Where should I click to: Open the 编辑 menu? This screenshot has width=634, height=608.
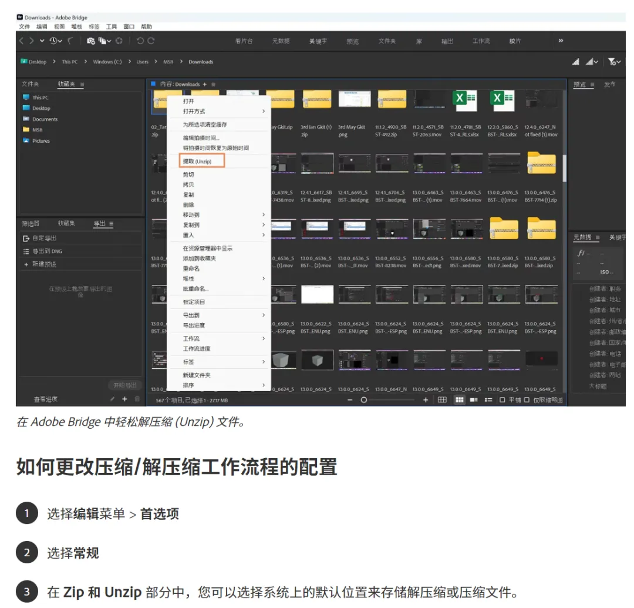[42, 26]
